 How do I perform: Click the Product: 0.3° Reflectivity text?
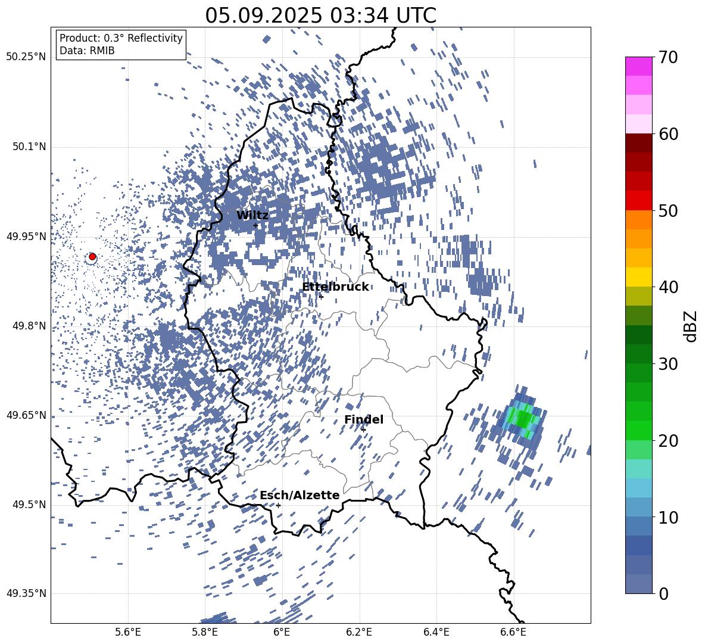click(121, 38)
